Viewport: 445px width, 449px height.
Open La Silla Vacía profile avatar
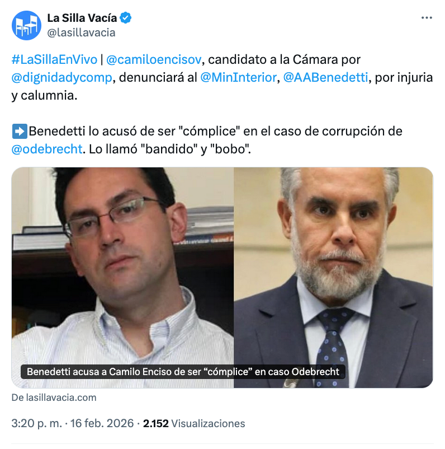[26, 26]
